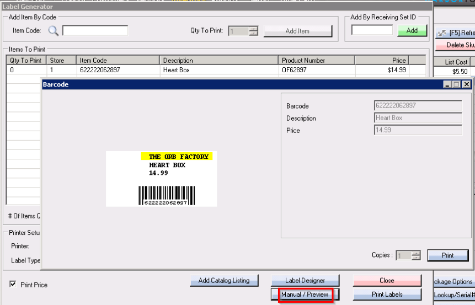Click the Qty To Print column header
This screenshot has height=305, width=475.
[x=26, y=60]
